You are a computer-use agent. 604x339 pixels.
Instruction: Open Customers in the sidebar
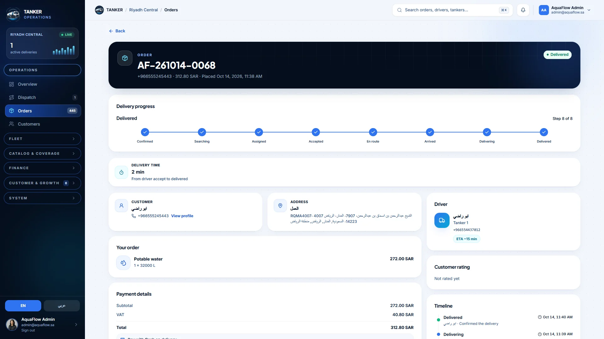point(43,124)
